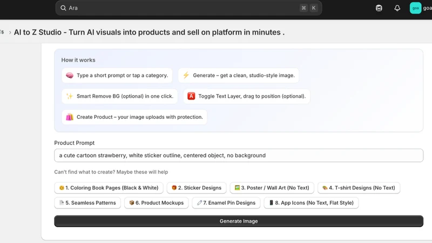Choose Poster / Wall Art category

272,188
